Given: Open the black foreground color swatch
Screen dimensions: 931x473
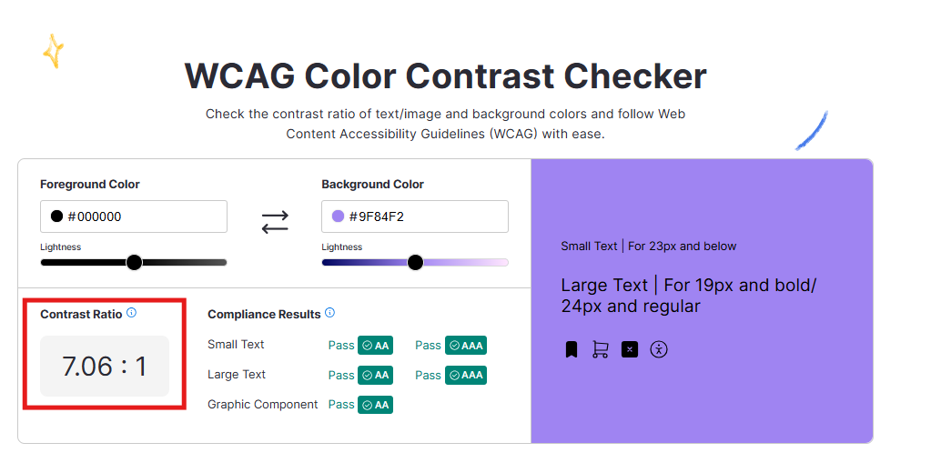Looking at the screenshot, I should pyautogui.click(x=56, y=216).
